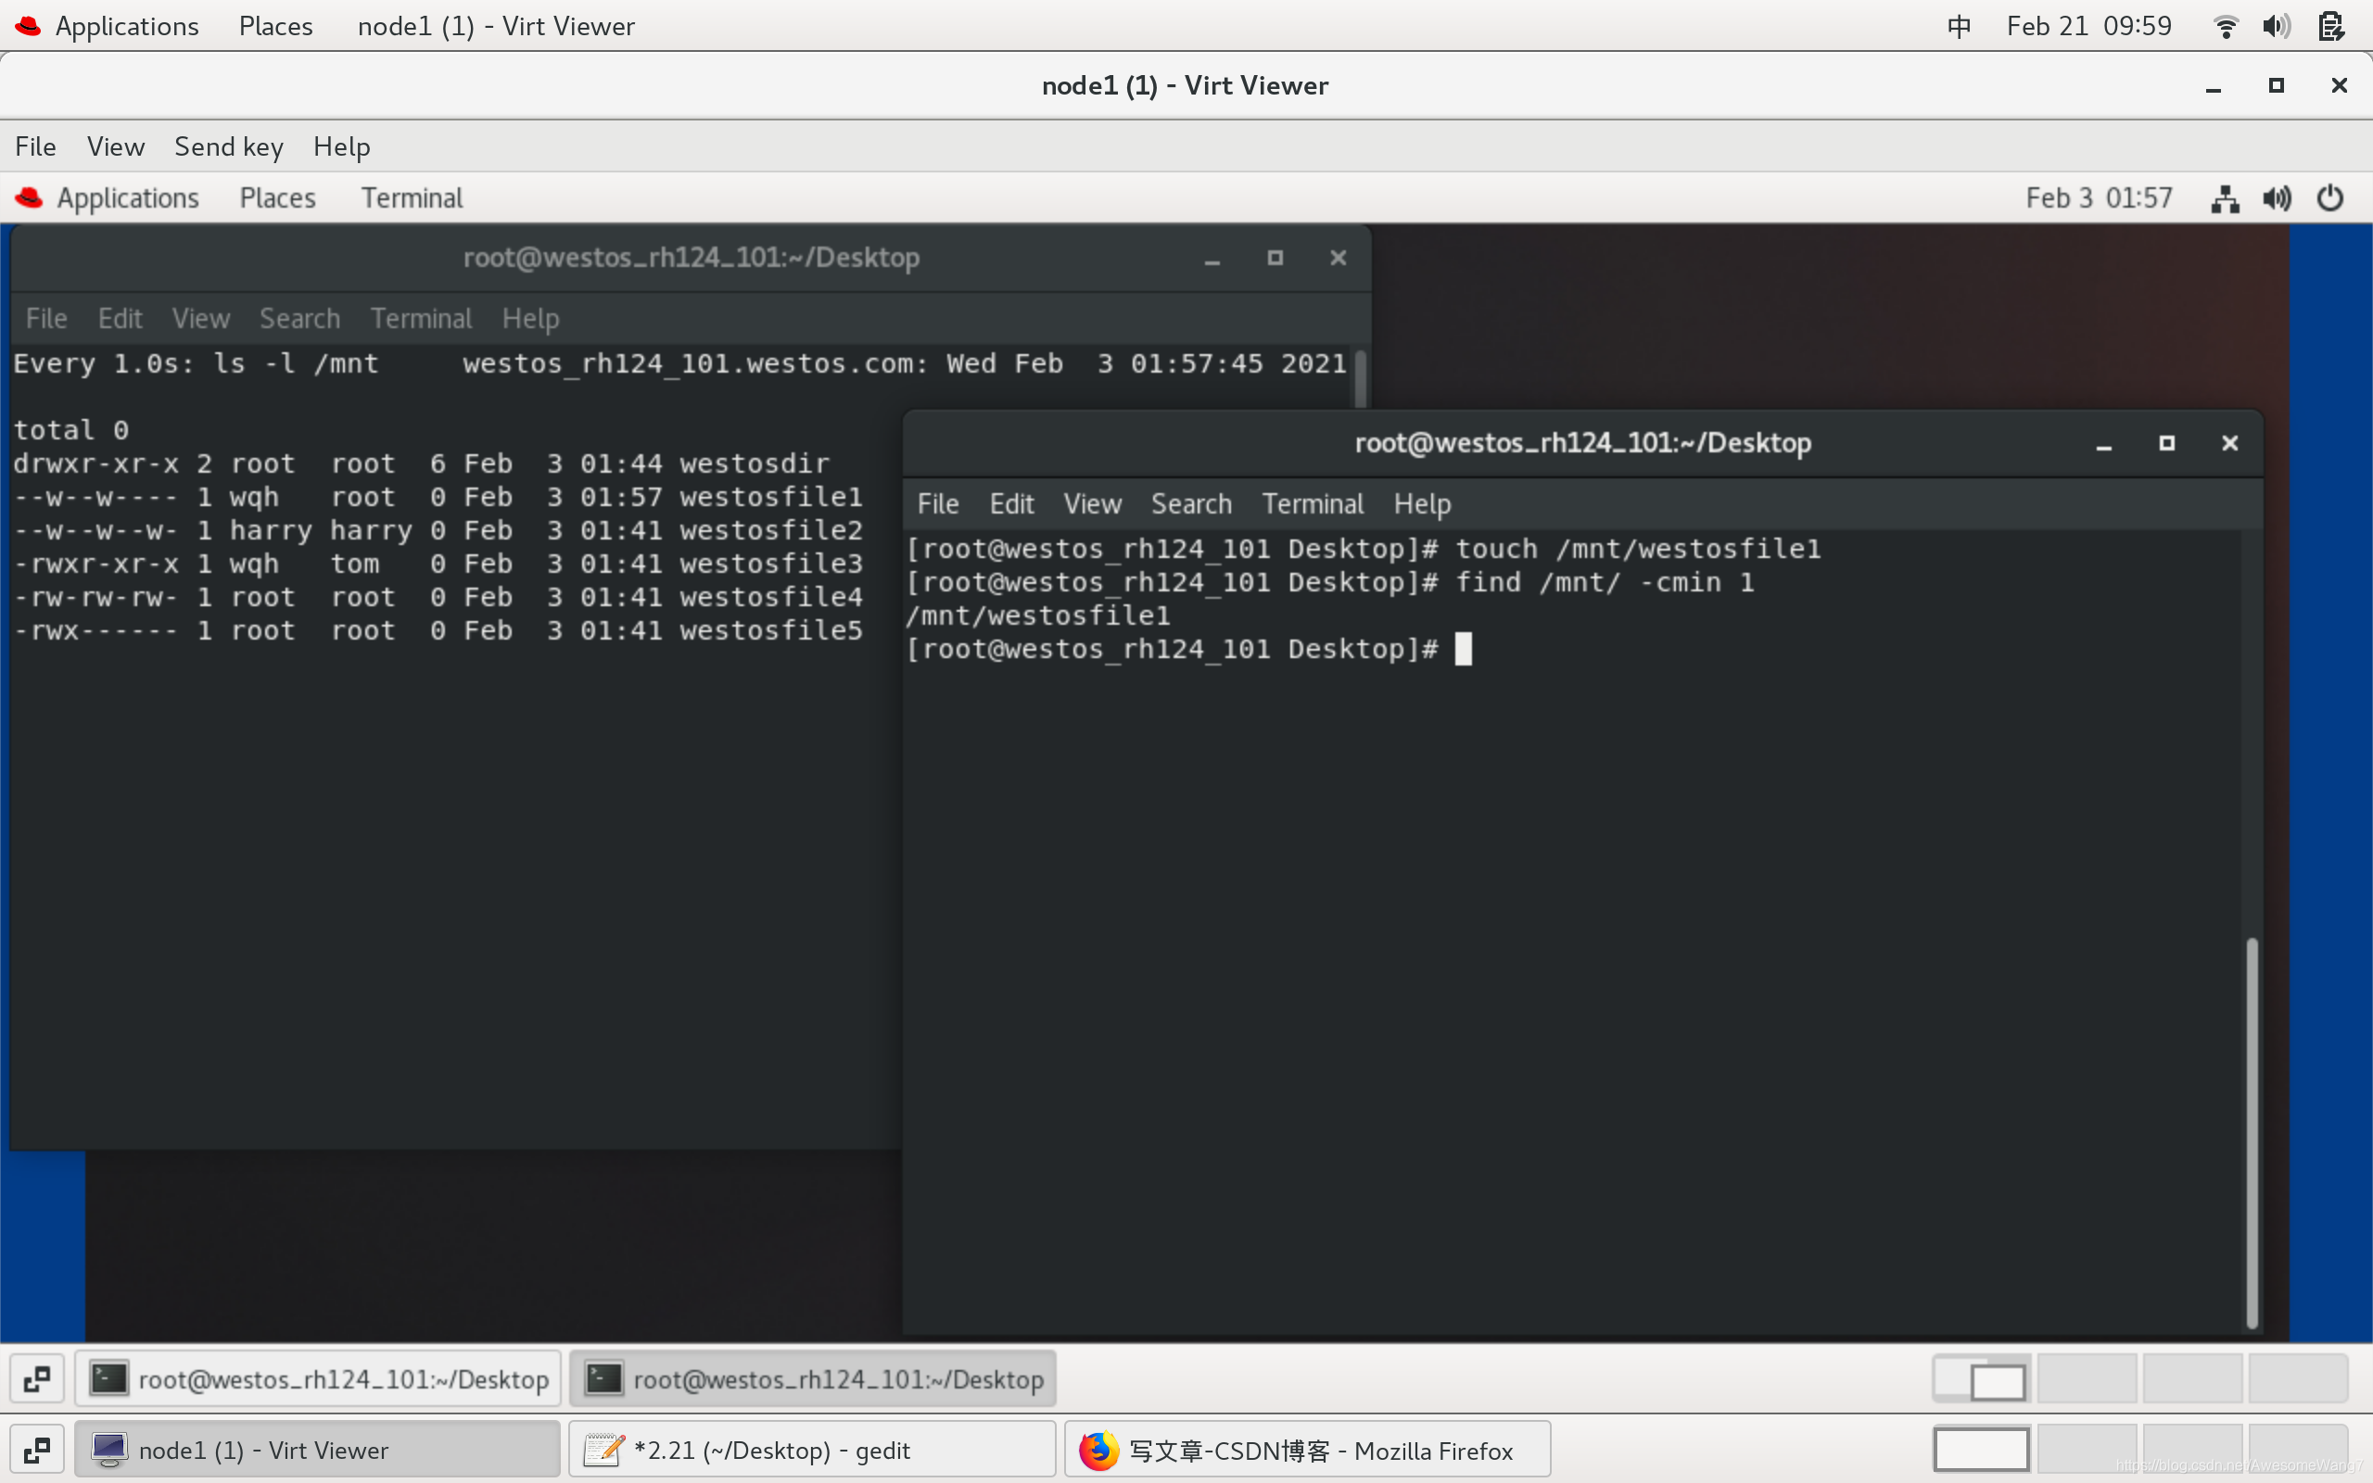Select guest workspace two thumbnail
Image resolution: width=2373 pixels, height=1483 pixels.
coord(2087,1379)
